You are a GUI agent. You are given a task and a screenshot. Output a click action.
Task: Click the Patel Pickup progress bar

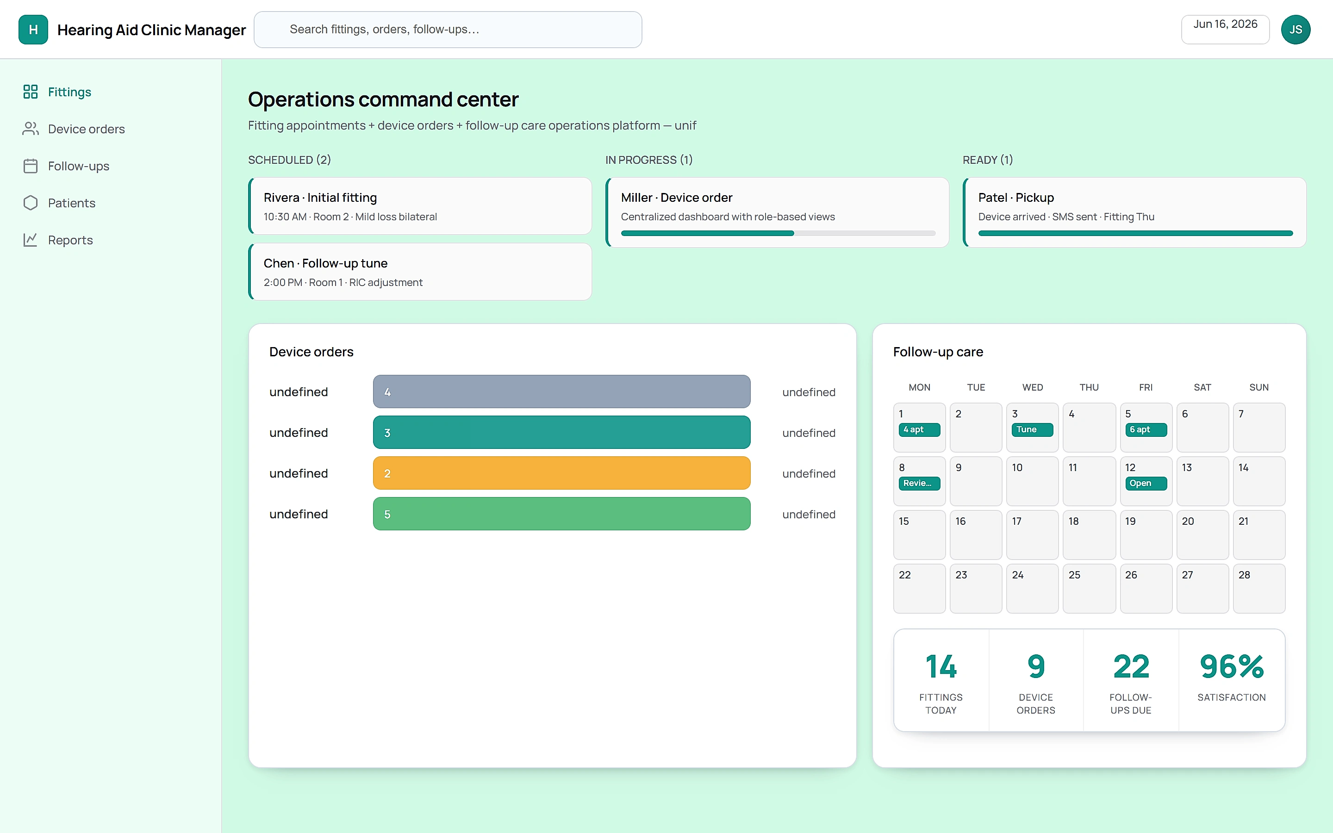point(1135,233)
